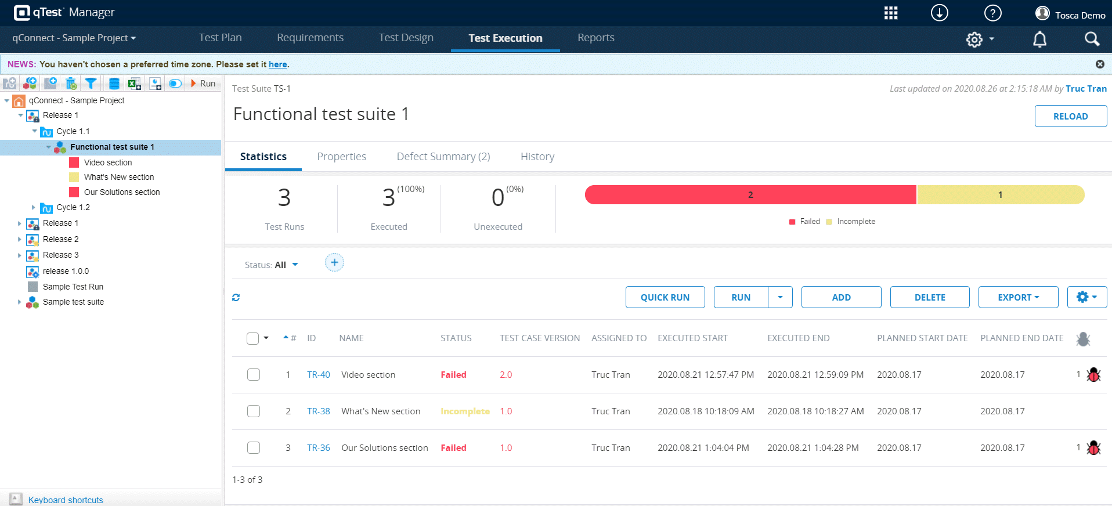Click the add test suite toolbar icon
Viewport: 1112px width, 506px height.
click(x=30, y=84)
